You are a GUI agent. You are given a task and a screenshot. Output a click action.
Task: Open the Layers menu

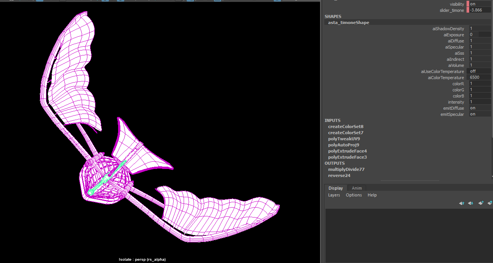(x=334, y=195)
